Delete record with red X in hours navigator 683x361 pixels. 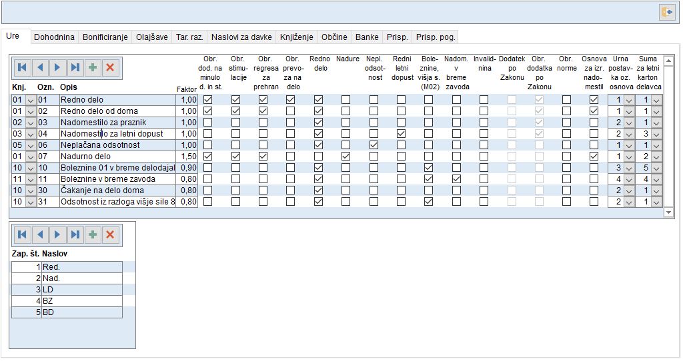coord(110,67)
